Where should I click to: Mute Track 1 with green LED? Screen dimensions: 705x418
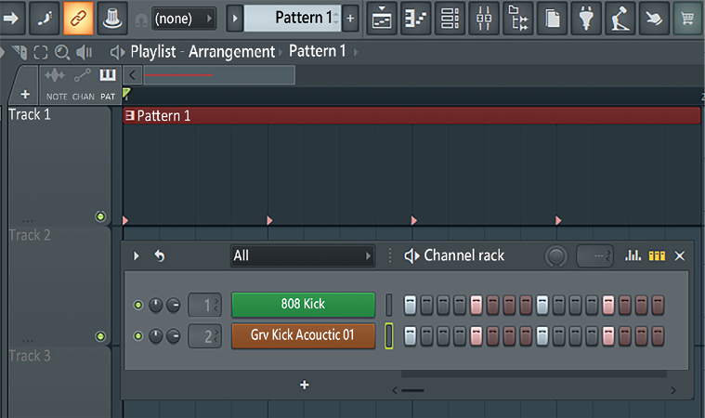click(100, 216)
